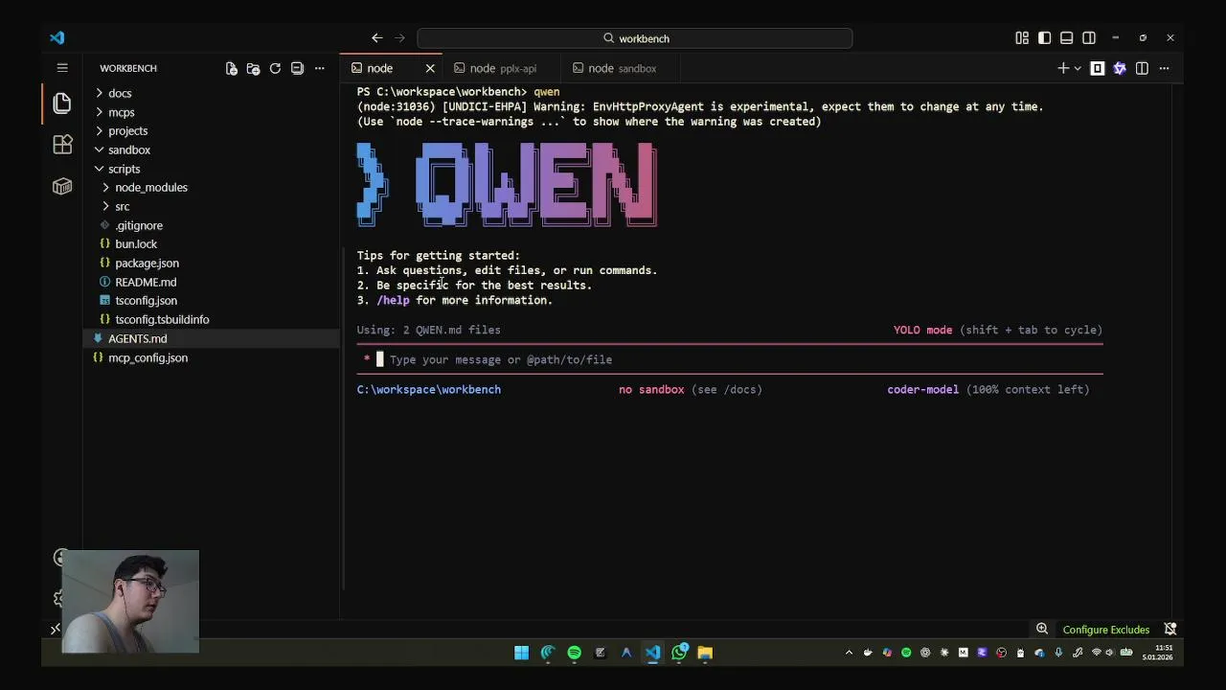This screenshot has width=1226, height=690.
Task: Toggle notifications bell in status bar
Action: point(1169,629)
